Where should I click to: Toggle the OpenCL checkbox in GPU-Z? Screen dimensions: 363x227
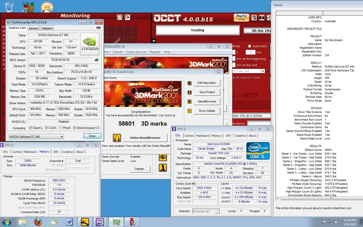[31, 128]
